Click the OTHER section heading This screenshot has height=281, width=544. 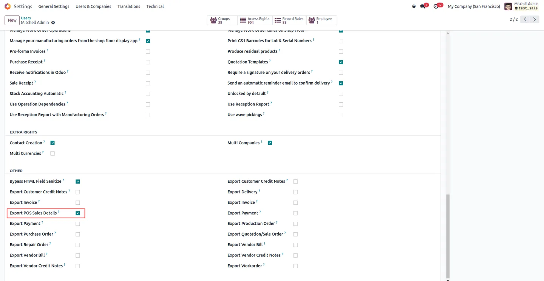16,171
